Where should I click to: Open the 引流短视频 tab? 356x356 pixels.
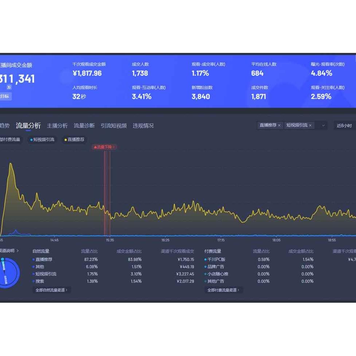tap(114, 125)
